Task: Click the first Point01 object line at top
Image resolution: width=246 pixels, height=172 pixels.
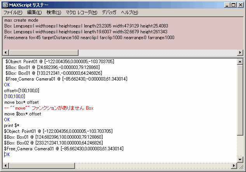Action: tap(60, 62)
